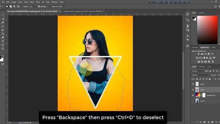Switch to the Styles tab

click(213, 48)
